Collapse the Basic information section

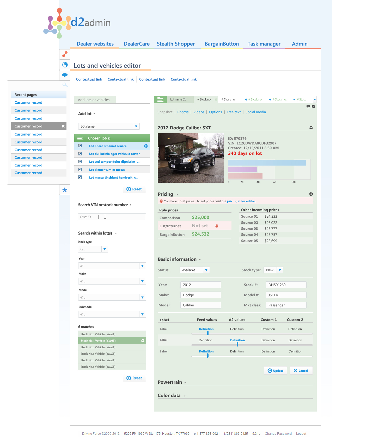click(200, 260)
